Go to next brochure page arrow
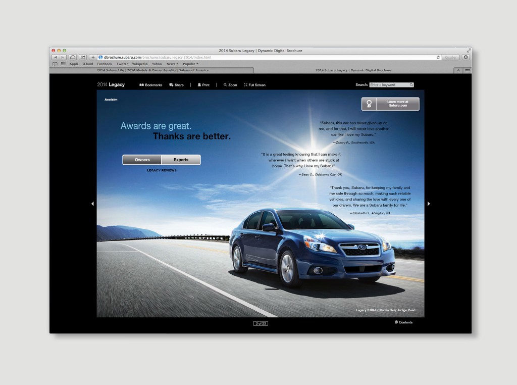 pyautogui.click(x=429, y=204)
